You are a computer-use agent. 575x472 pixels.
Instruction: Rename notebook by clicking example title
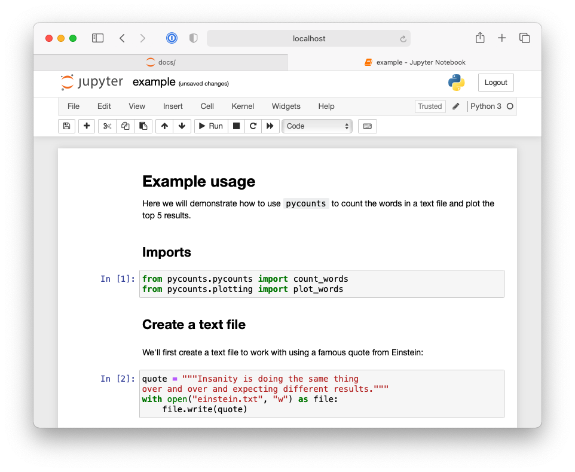point(154,82)
